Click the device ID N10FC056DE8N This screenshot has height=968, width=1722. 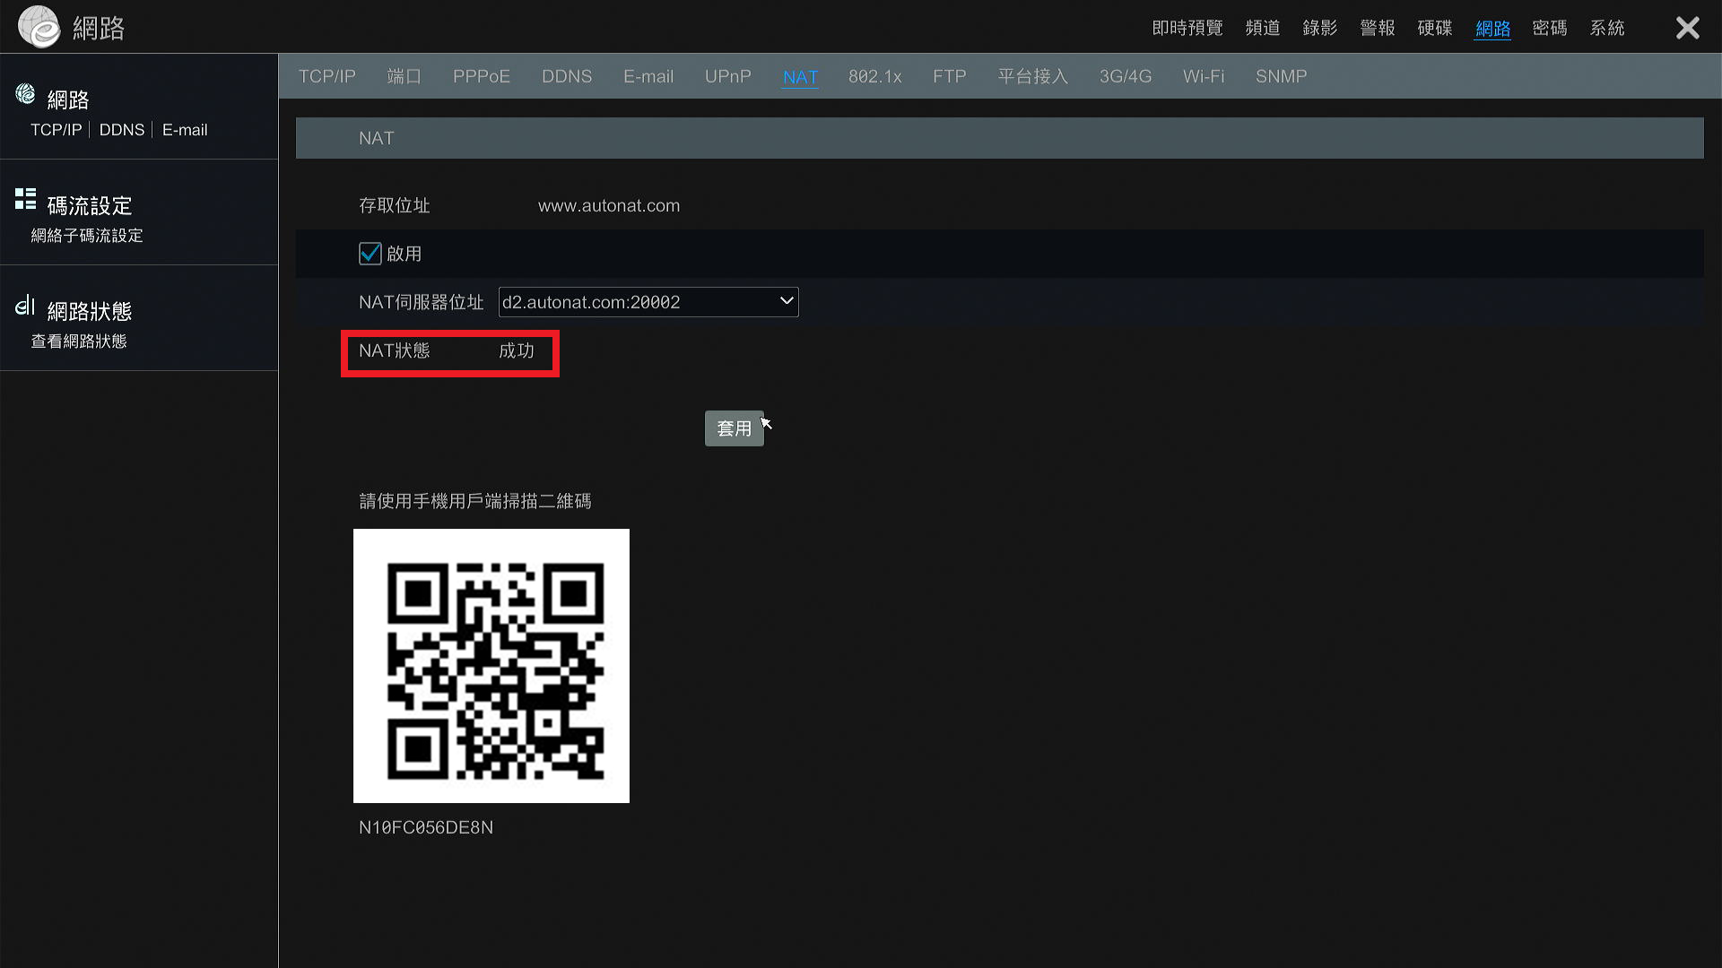426,827
